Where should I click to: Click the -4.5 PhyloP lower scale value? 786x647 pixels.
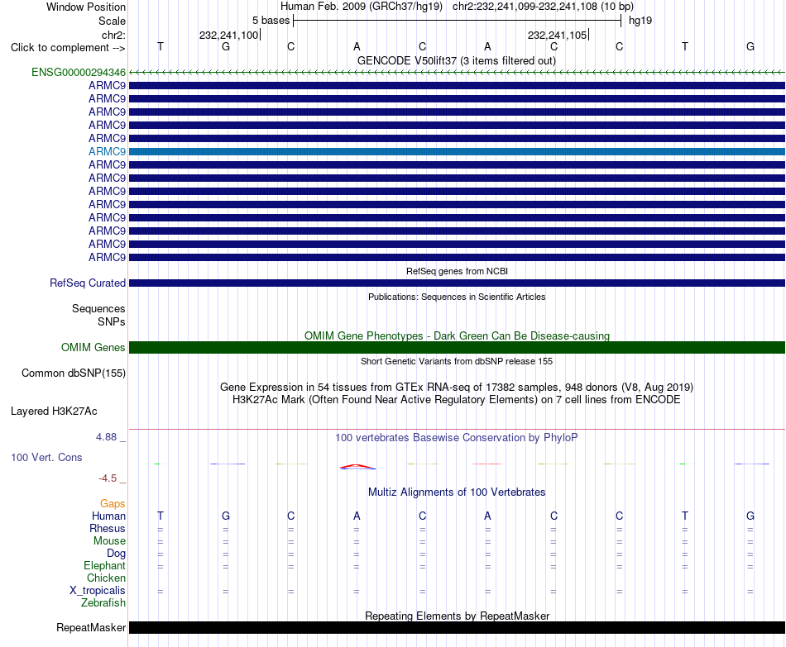point(108,478)
